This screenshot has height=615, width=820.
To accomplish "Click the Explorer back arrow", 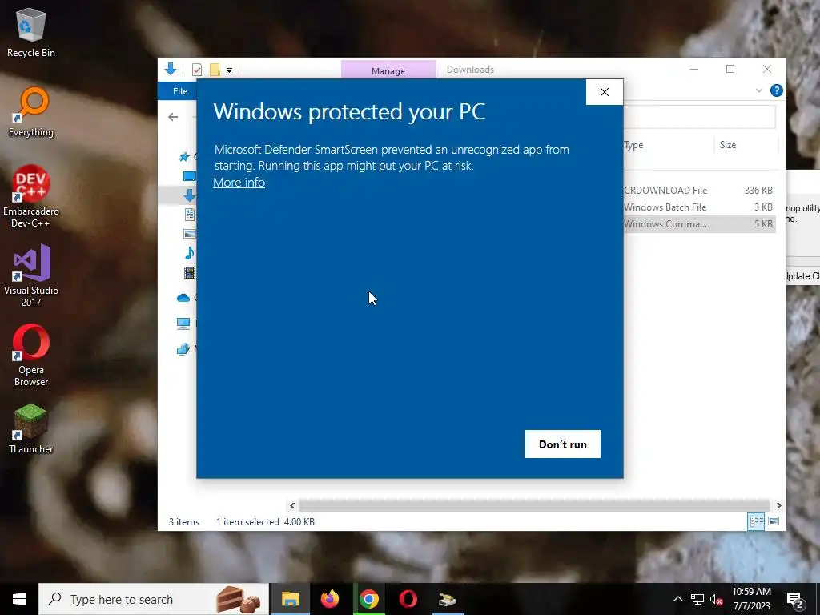I will pyautogui.click(x=173, y=117).
